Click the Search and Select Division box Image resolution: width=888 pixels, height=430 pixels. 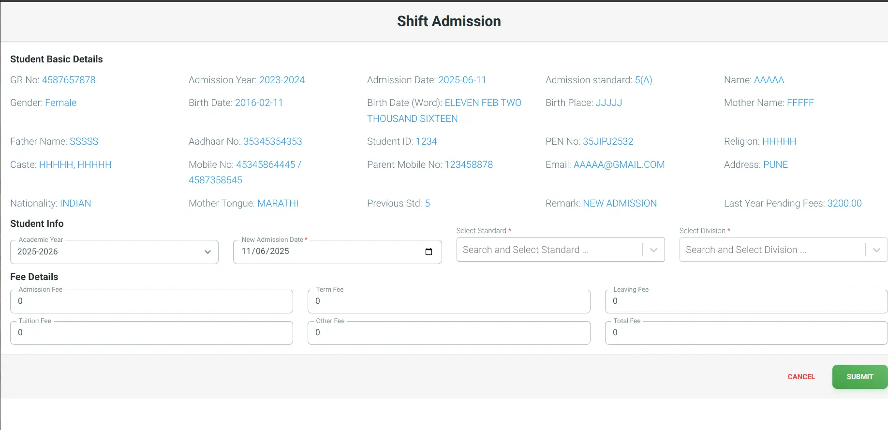pyautogui.click(x=769, y=250)
